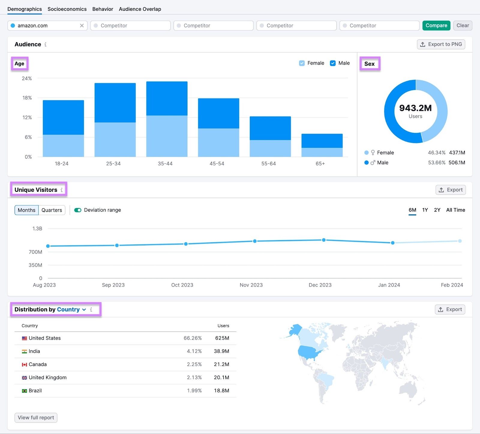Open the Country distribution dropdown
The width and height of the screenshot is (480, 434).
[84, 310]
